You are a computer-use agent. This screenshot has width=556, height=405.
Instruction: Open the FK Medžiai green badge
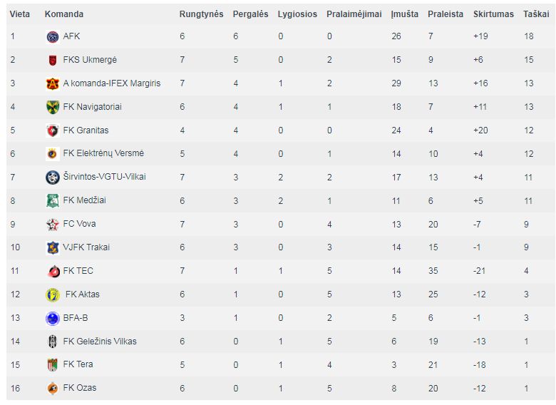click(x=53, y=201)
